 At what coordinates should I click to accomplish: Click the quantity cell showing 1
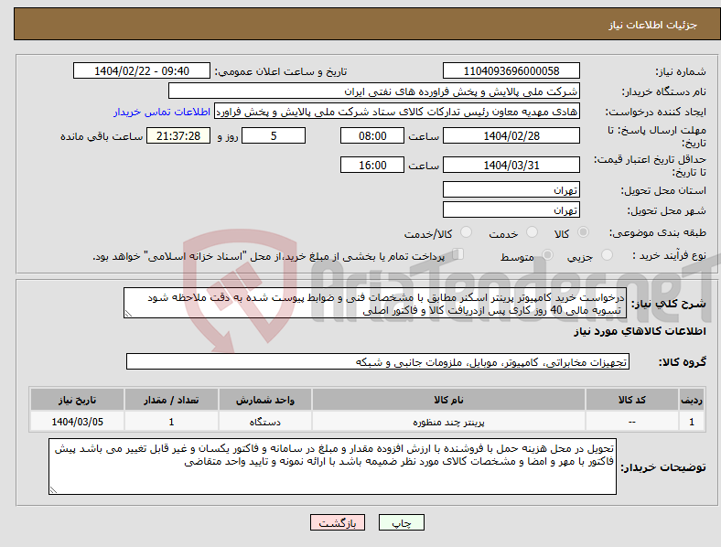click(x=171, y=422)
